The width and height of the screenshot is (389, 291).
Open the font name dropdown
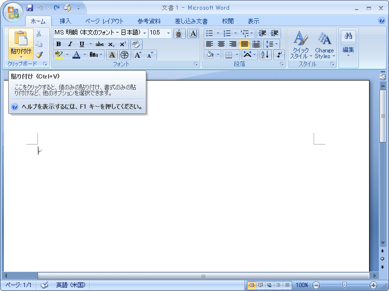144,33
